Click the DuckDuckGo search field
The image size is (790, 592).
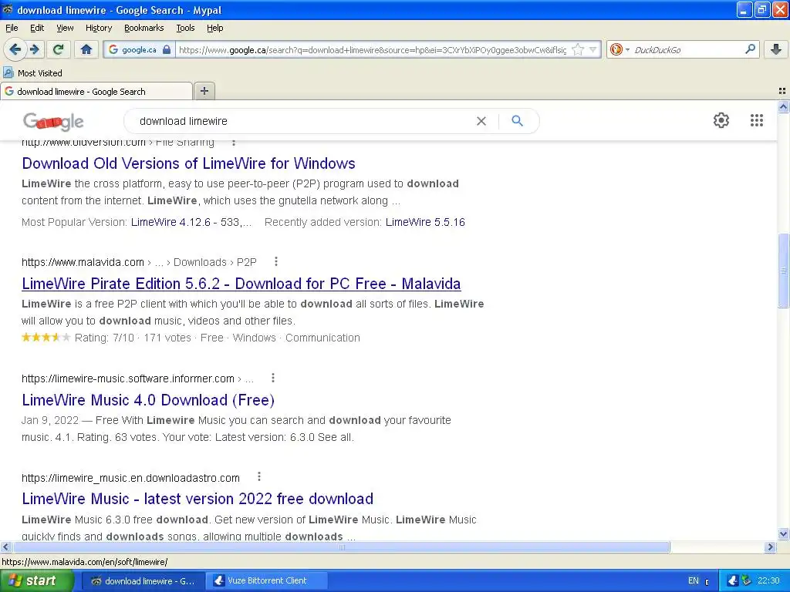tap(686, 49)
